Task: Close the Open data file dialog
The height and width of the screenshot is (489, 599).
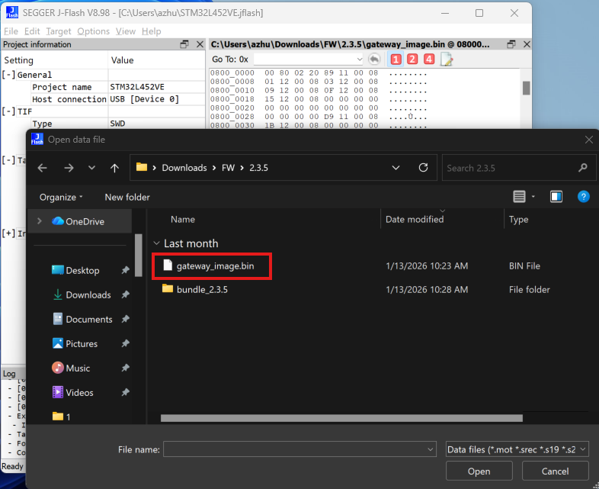Action: (588, 140)
